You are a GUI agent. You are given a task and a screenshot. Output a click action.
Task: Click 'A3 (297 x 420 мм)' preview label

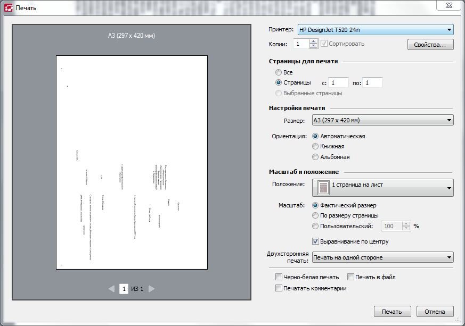[132, 36]
